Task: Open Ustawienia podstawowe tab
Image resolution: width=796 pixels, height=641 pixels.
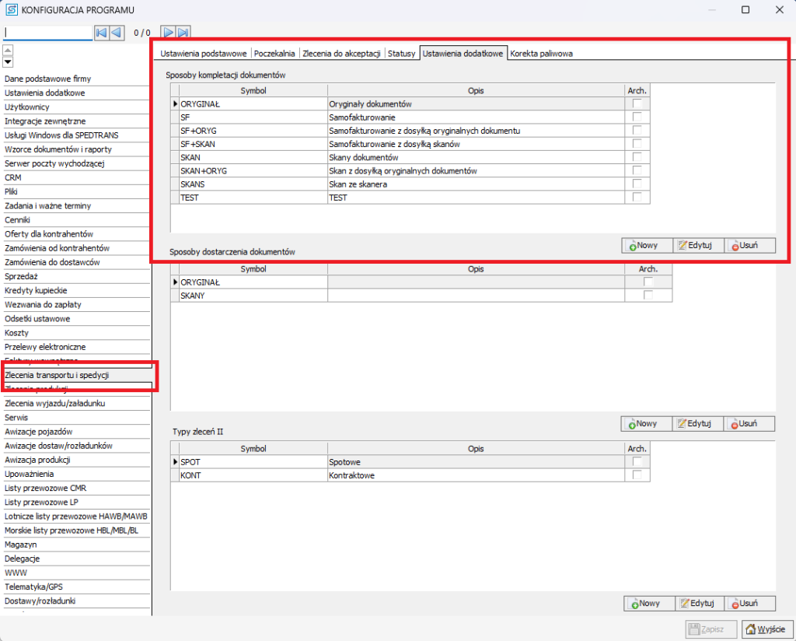Action: (x=203, y=54)
